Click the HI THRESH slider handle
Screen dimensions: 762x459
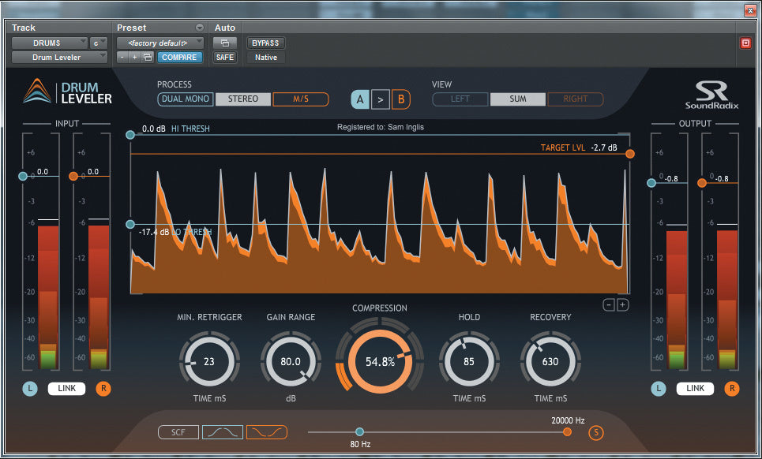click(x=130, y=135)
